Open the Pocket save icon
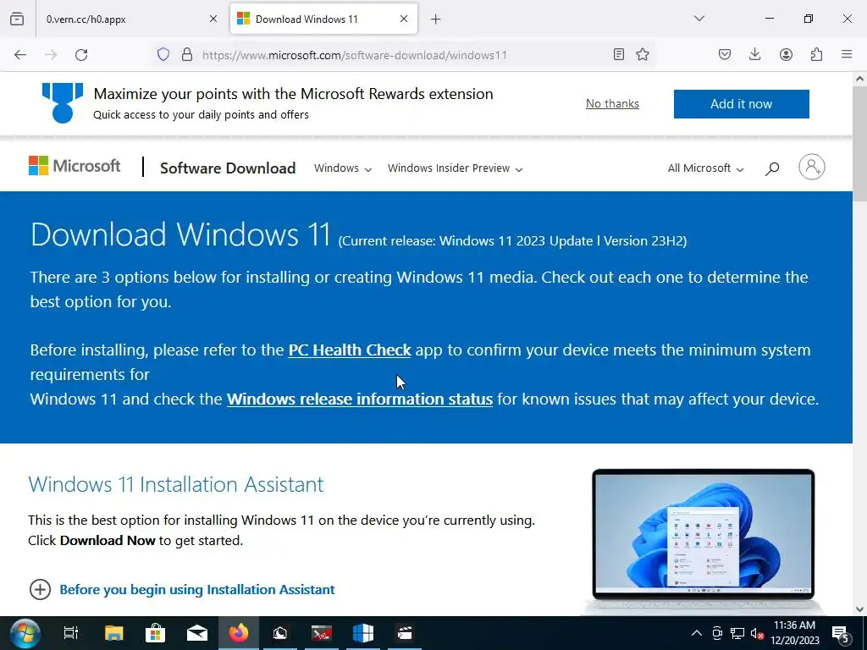 pyautogui.click(x=725, y=54)
